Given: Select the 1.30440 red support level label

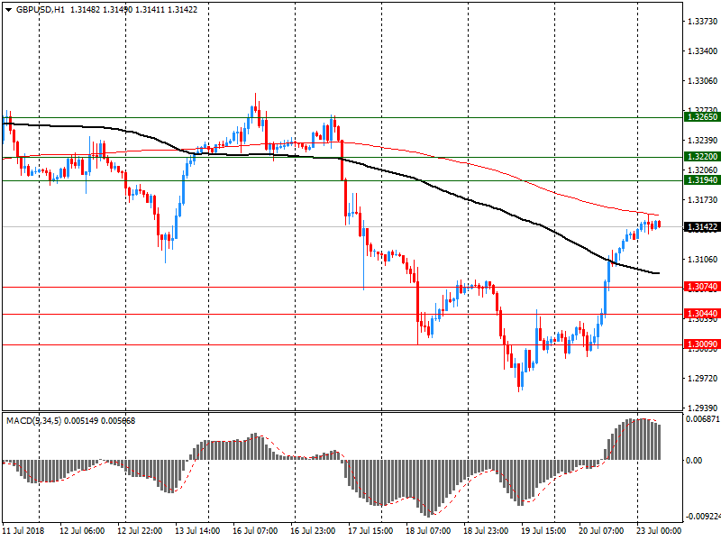Looking at the screenshot, I should coord(702,314).
